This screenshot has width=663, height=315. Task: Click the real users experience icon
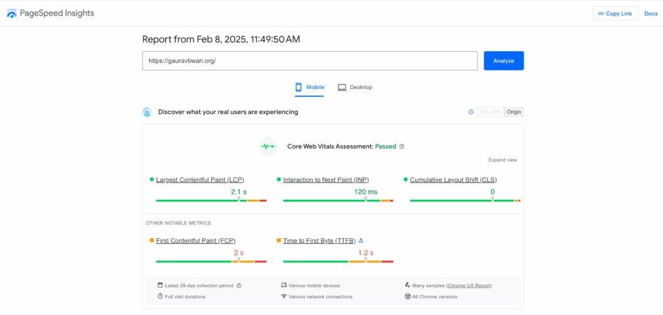[x=147, y=112]
